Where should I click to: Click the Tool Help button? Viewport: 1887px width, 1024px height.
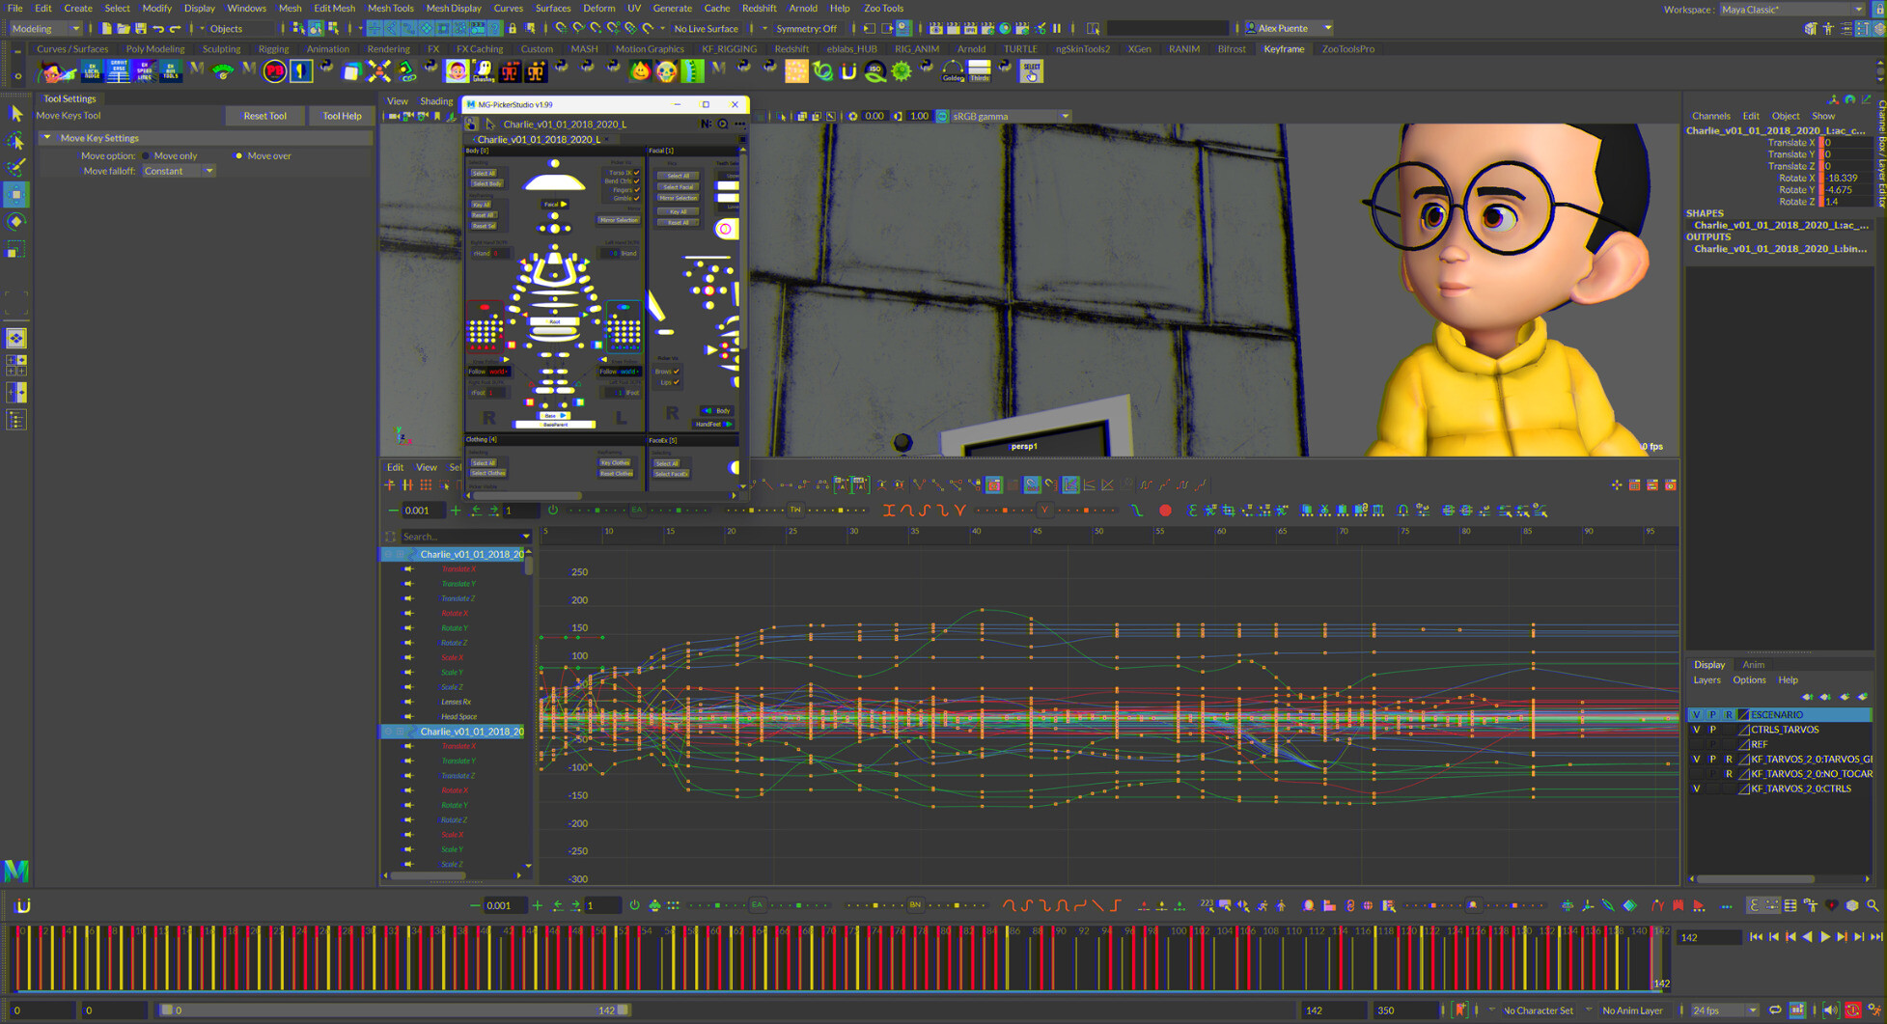(342, 116)
